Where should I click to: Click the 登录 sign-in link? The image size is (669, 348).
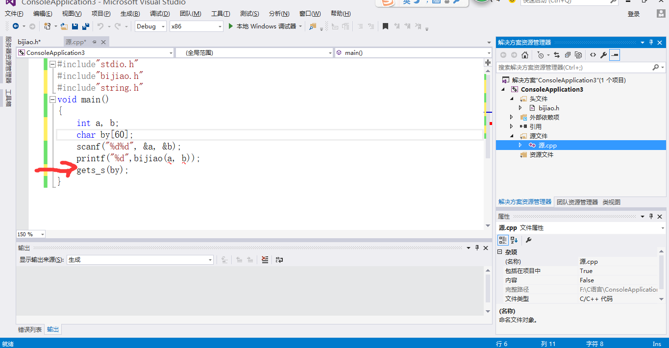pyautogui.click(x=634, y=14)
